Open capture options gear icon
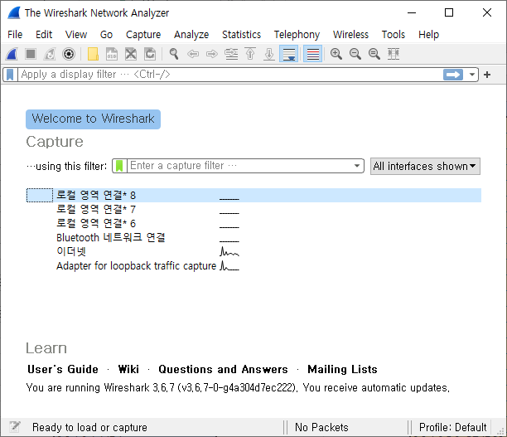 [69, 54]
